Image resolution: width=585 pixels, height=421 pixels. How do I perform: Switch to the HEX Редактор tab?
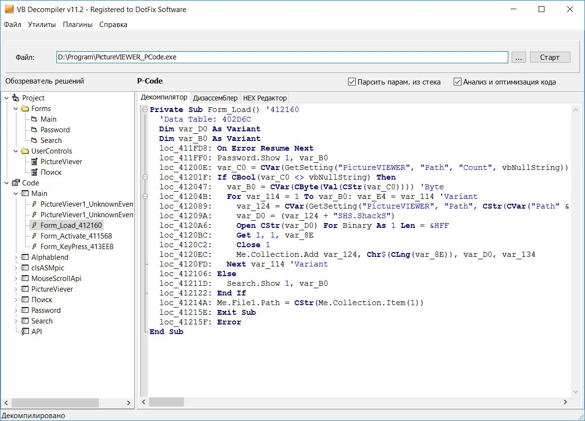[265, 98]
